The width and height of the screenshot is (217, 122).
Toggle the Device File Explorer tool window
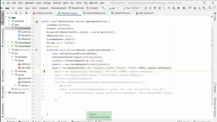(x=215, y=107)
